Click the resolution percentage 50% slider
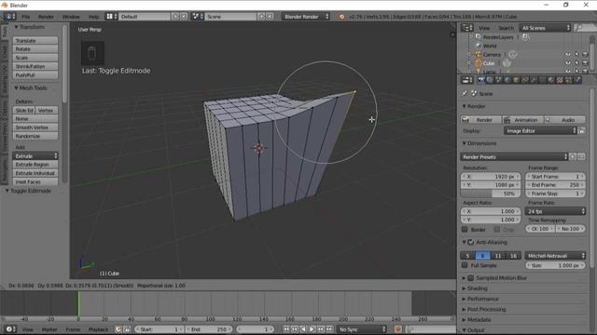This screenshot has height=335, width=597. point(491,194)
